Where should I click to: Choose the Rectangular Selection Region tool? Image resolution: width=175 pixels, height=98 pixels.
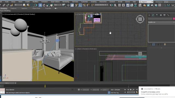(x=32, y=5)
